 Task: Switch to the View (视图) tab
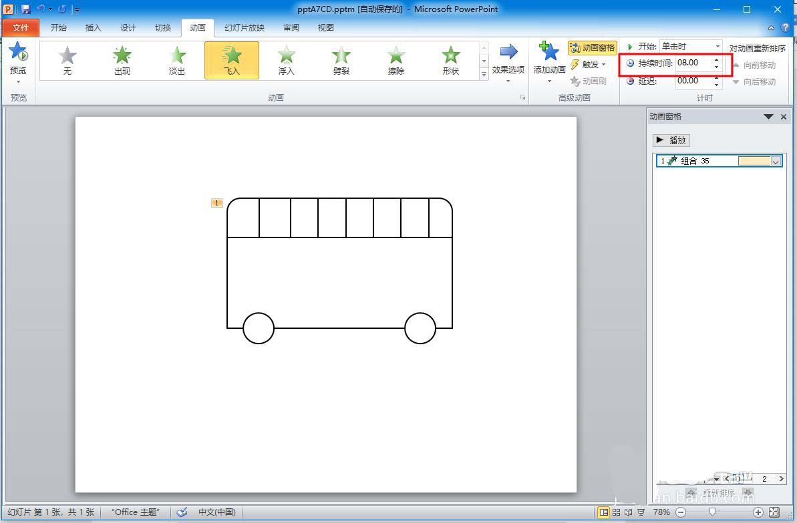[326, 27]
